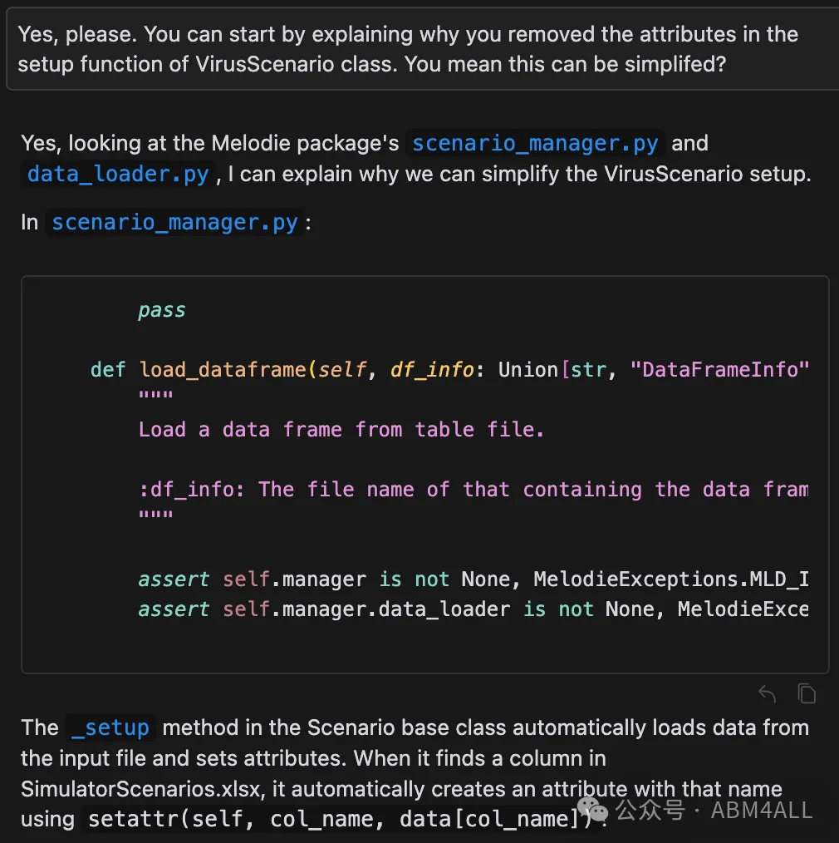
Task: Click the ':df_info:' docstring line
Action: [x=473, y=490]
